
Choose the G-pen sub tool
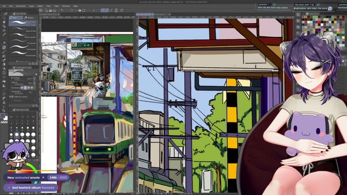click(22, 23)
